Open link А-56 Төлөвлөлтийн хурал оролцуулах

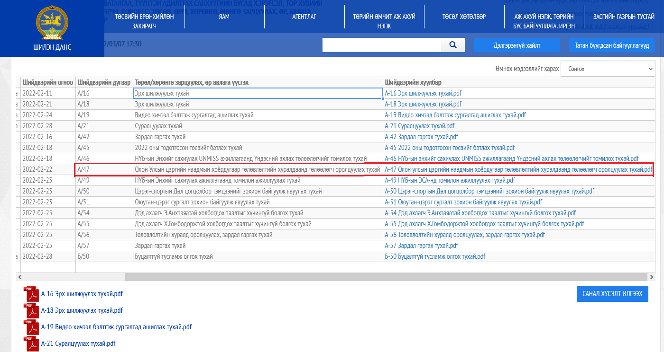click(465, 235)
